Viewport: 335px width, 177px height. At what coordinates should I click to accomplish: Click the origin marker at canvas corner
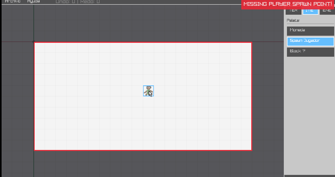34,42
